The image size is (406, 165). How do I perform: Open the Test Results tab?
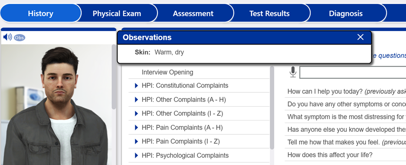[269, 13]
